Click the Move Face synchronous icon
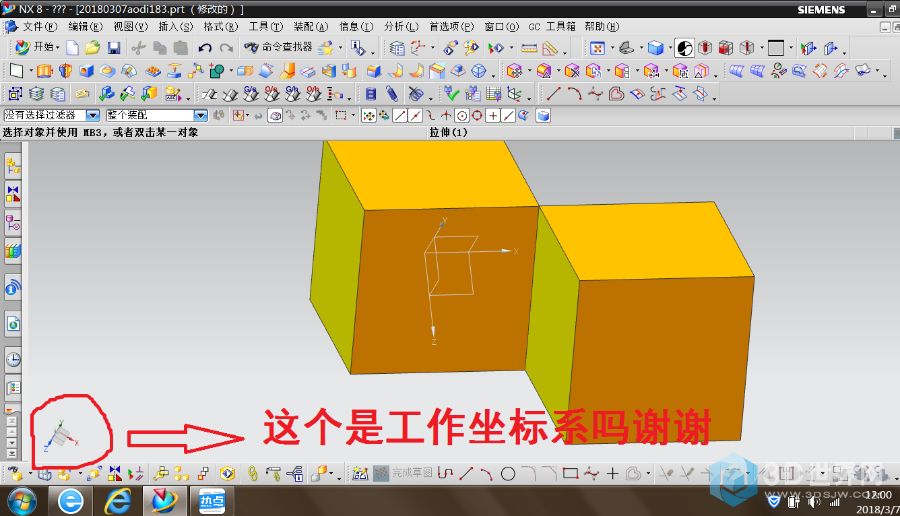 pyautogui.click(x=515, y=71)
